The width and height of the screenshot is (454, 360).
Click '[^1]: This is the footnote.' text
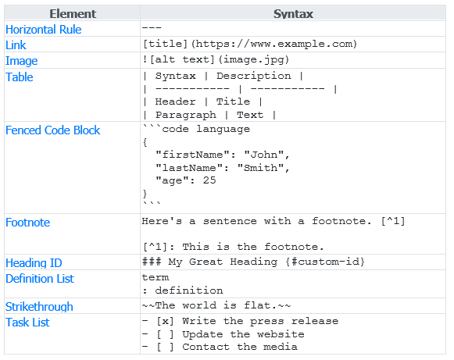(x=234, y=247)
